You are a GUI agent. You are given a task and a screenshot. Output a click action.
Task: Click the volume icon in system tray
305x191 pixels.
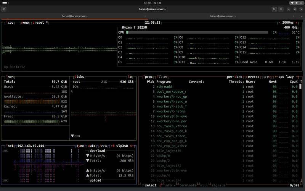pyautogui.click(x=297, y=3)
